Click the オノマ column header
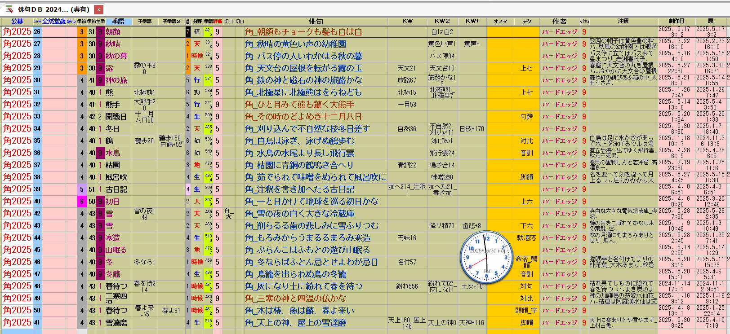The width and height of the screenshot is (730, 334). coord(500,21)
